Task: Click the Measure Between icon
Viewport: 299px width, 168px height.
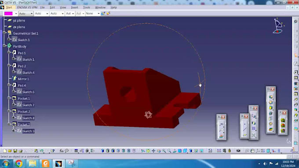Action: (x=219, y=151)
